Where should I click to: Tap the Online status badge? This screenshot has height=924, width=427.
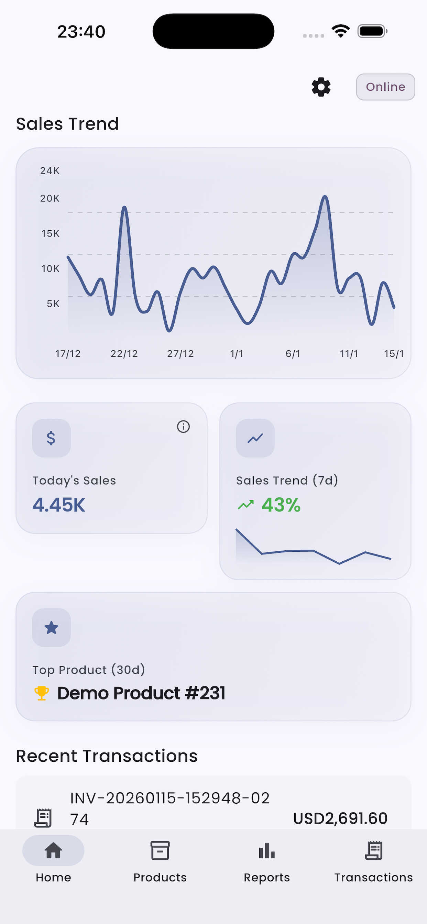(x=385, y=87)
